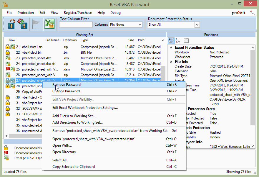Sort properties alphabetically with A-Z icon
Screen dimensions: 259x177
point(178,41)
